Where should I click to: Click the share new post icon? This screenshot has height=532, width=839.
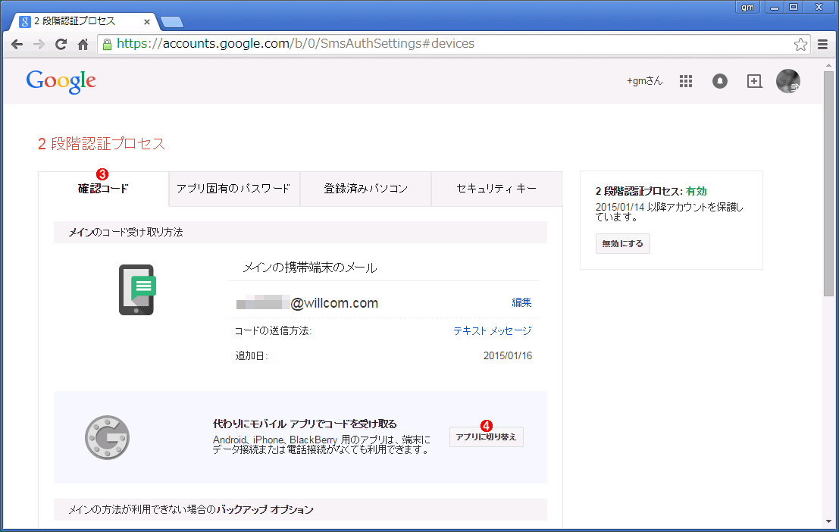[x=754, y=81]
